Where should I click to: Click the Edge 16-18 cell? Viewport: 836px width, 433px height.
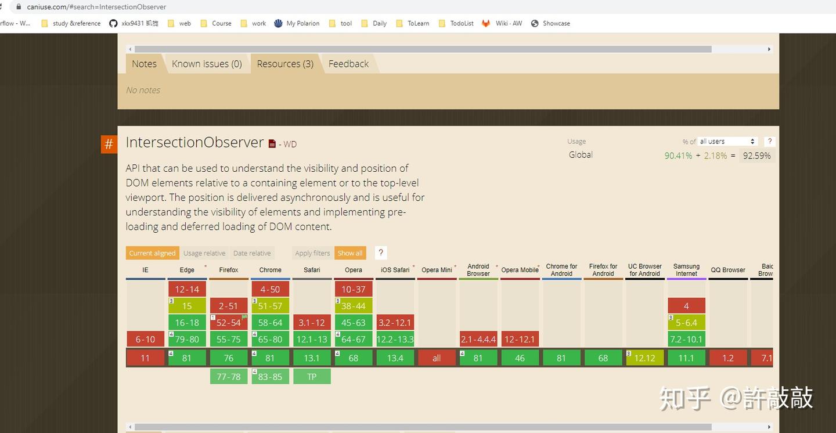(x=187, y=323)
